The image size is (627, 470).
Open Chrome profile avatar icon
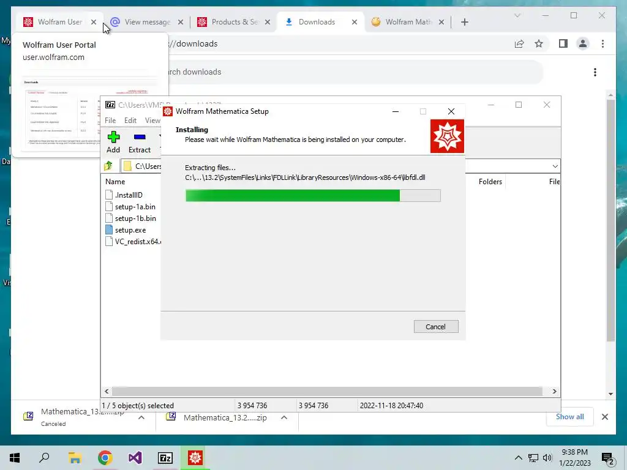583,43
